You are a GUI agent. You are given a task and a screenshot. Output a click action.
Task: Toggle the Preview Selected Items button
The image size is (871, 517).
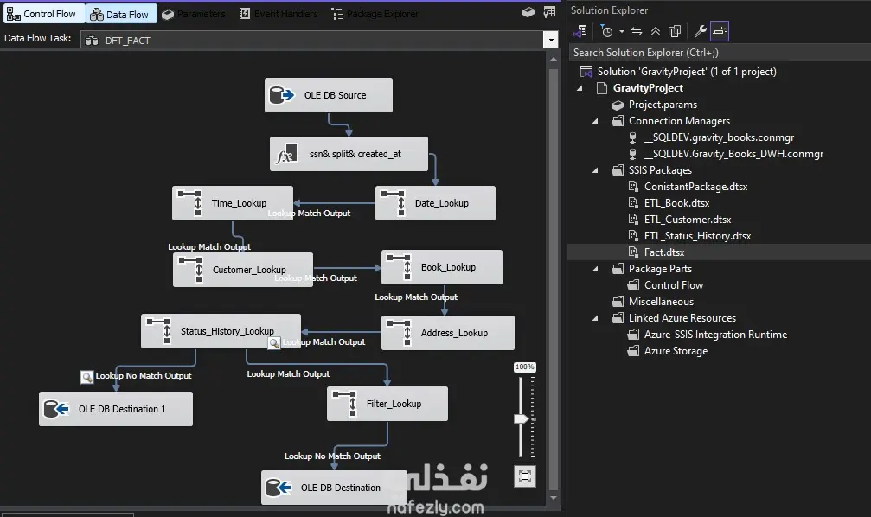[x=720, y=31]
